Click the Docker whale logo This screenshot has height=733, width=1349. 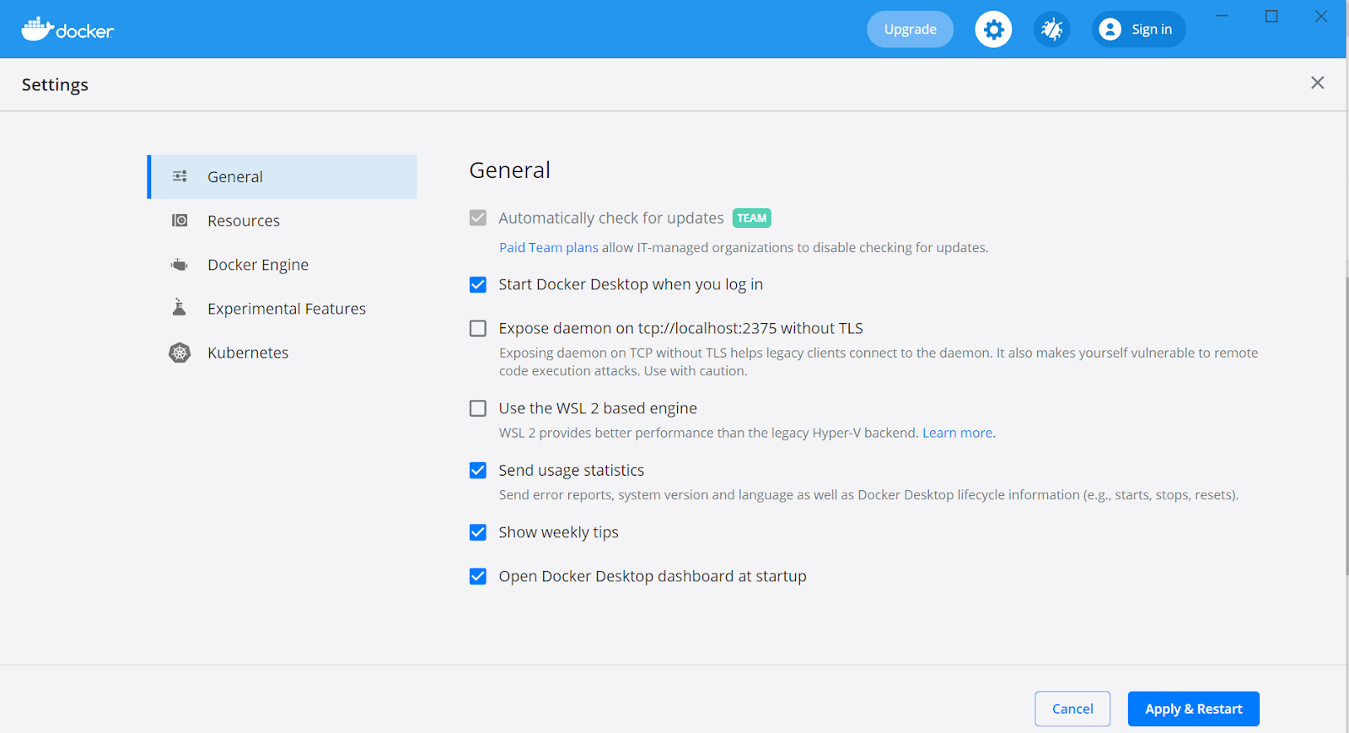coord(67,29)
